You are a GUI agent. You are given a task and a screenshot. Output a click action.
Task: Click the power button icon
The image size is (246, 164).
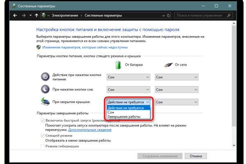tap(45, 77)
